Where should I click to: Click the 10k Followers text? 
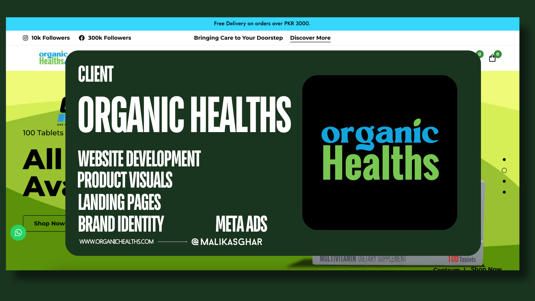coord(50,38)
